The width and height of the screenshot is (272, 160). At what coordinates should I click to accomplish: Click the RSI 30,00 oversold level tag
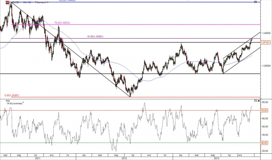(264, 143)
